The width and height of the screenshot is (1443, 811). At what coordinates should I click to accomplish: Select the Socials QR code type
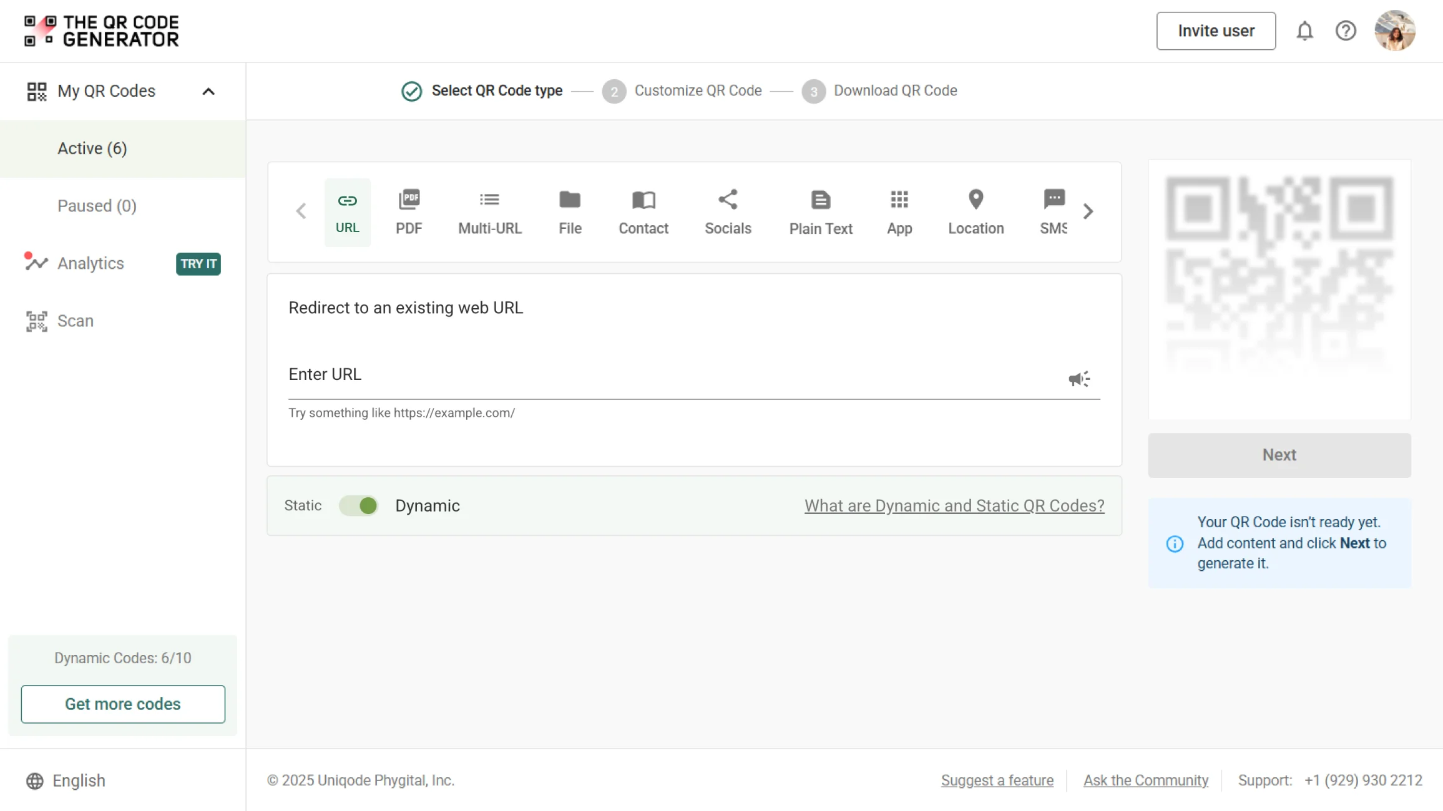(x=728, y=212)
